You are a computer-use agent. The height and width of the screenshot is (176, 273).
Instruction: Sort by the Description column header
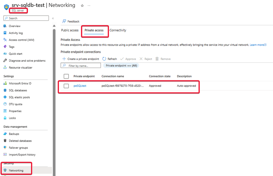click(x=184, y=76)
